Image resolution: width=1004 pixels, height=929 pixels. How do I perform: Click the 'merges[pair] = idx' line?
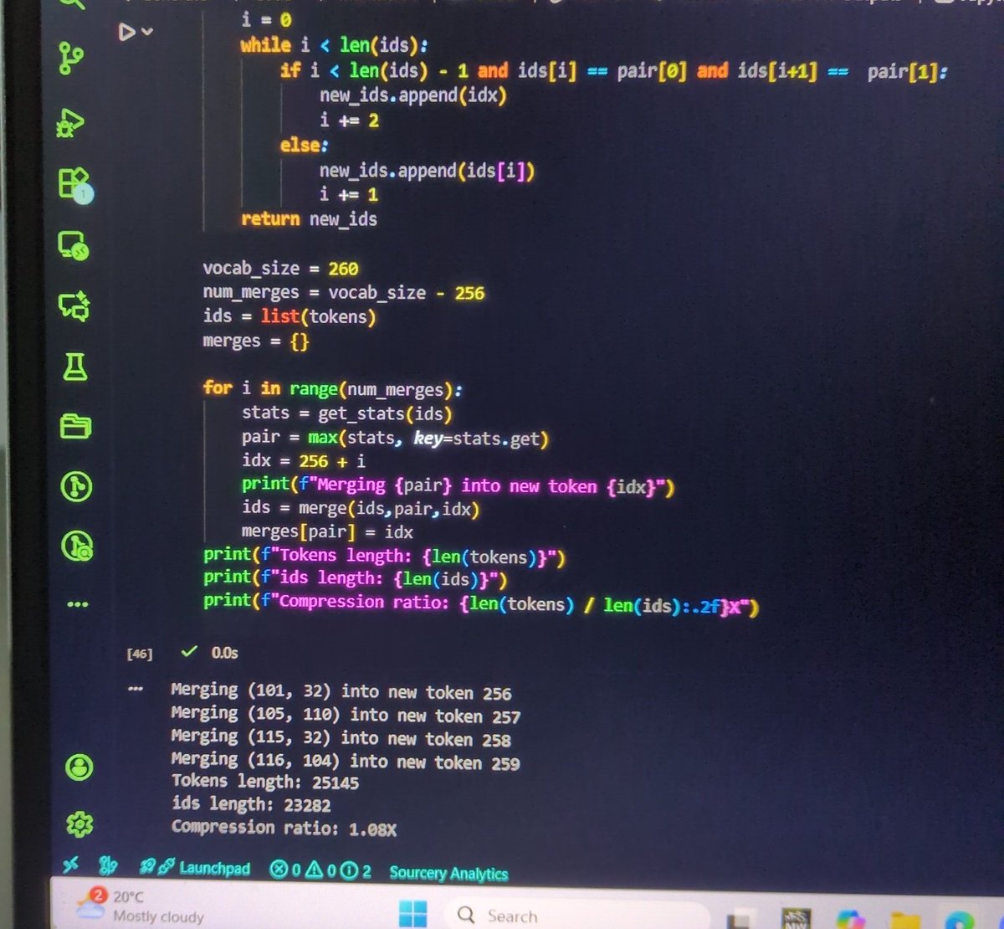pos(327,531)
